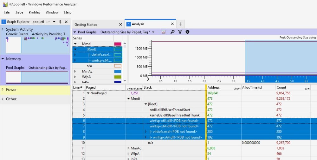Expand the WfpA row on line 12
The height and width of the screenshot is (160, 317).
pyautogui.click(x=128, y=154)
